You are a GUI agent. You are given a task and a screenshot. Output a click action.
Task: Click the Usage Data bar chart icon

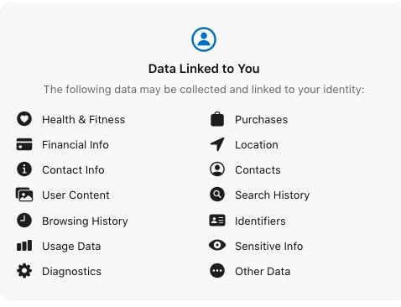pyautogui.click(x=24, y=246)
